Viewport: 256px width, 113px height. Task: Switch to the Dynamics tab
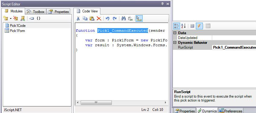(207, 111)
